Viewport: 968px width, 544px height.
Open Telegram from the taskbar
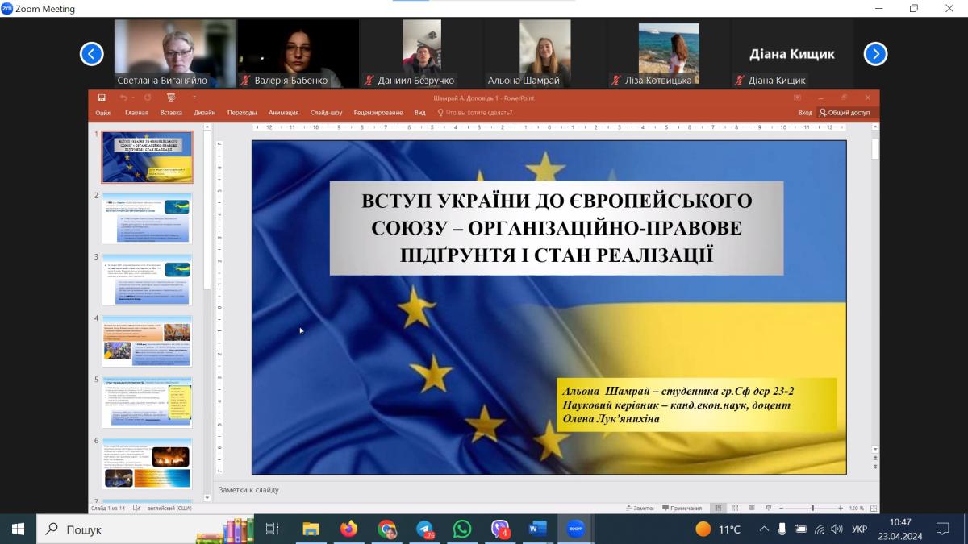coord(424,529)
